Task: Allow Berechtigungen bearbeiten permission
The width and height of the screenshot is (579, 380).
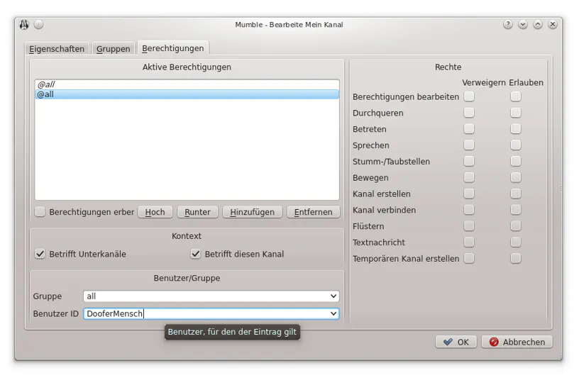Action: (516, 96)
